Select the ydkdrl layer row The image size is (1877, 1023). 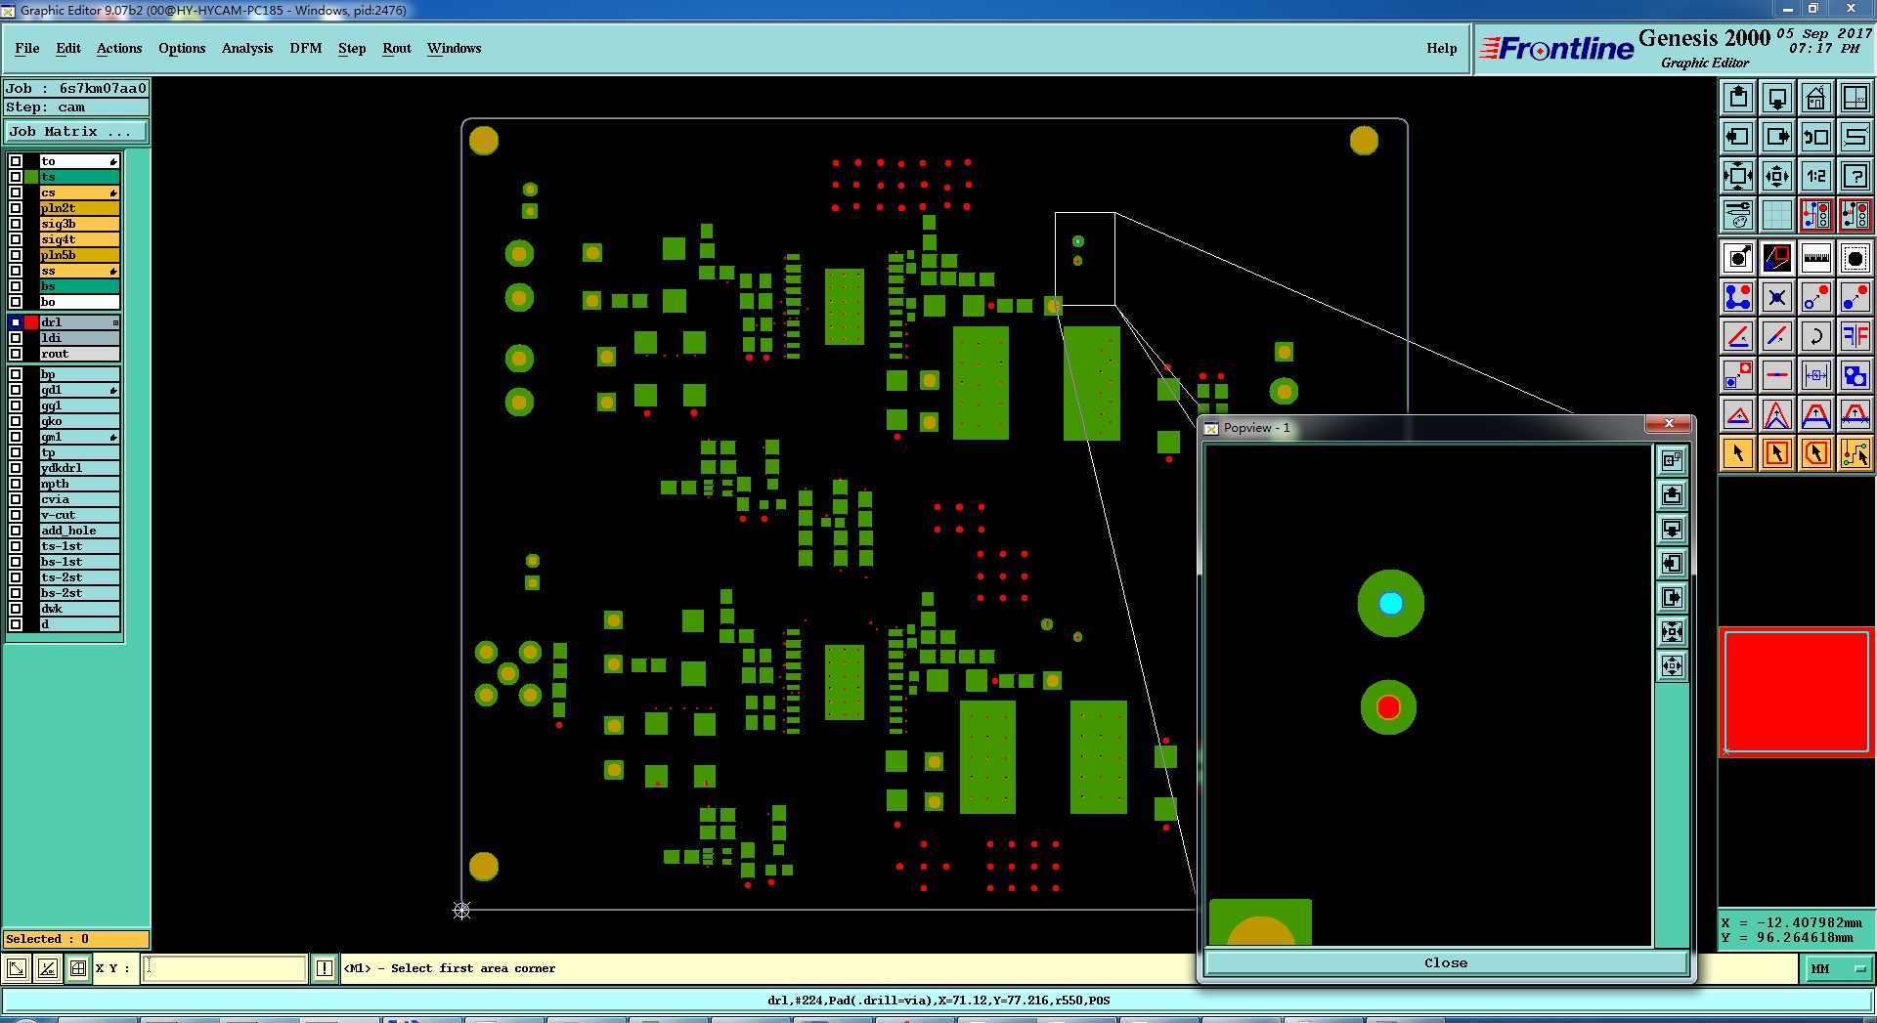click(79, 468)
